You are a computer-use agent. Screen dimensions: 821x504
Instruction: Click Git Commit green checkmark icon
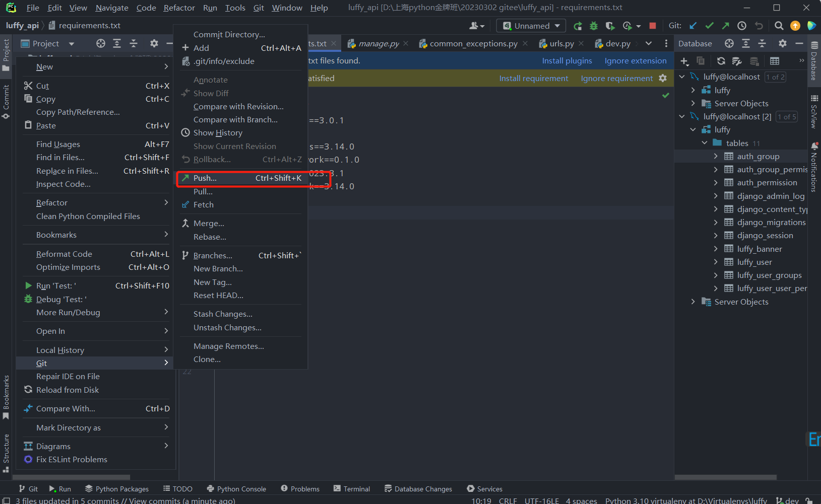point(710,26)
